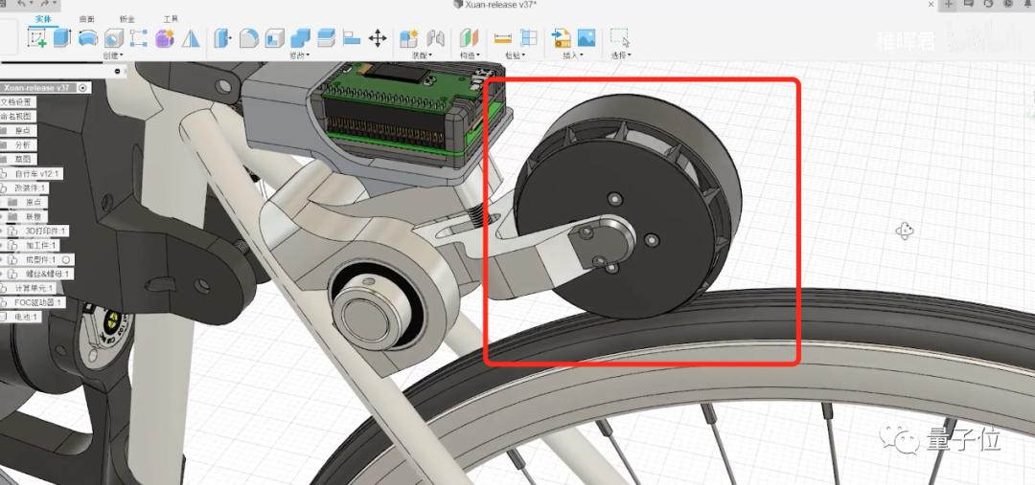Select the Revolve tool icon
Screen dimensions: 1035x485
(88, 37)
